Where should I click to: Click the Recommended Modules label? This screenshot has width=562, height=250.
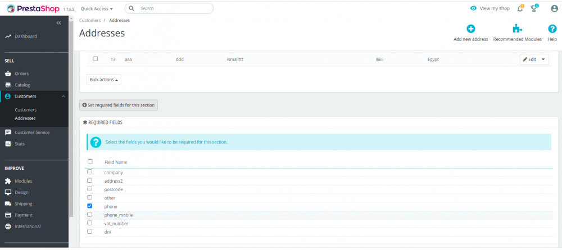[517, 39]
